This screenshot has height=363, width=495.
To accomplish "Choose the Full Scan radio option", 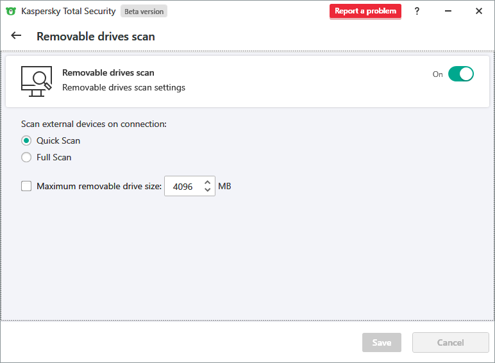I will (26, 157).
